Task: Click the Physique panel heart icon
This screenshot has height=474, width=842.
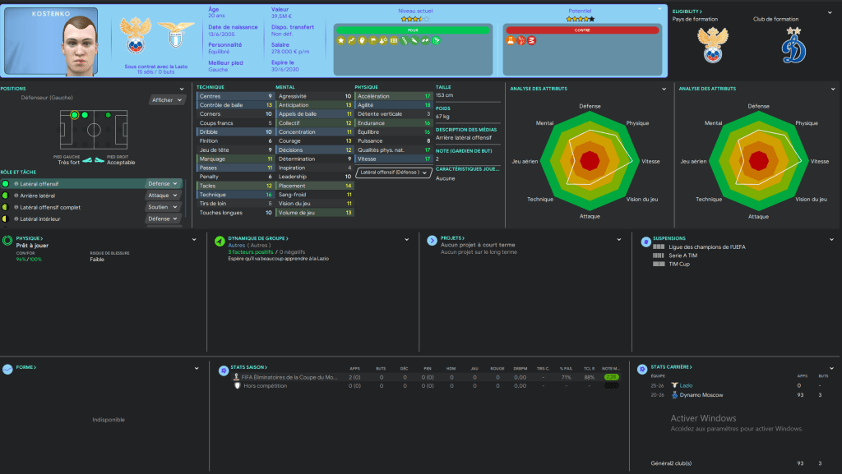Action: (8, 241)
